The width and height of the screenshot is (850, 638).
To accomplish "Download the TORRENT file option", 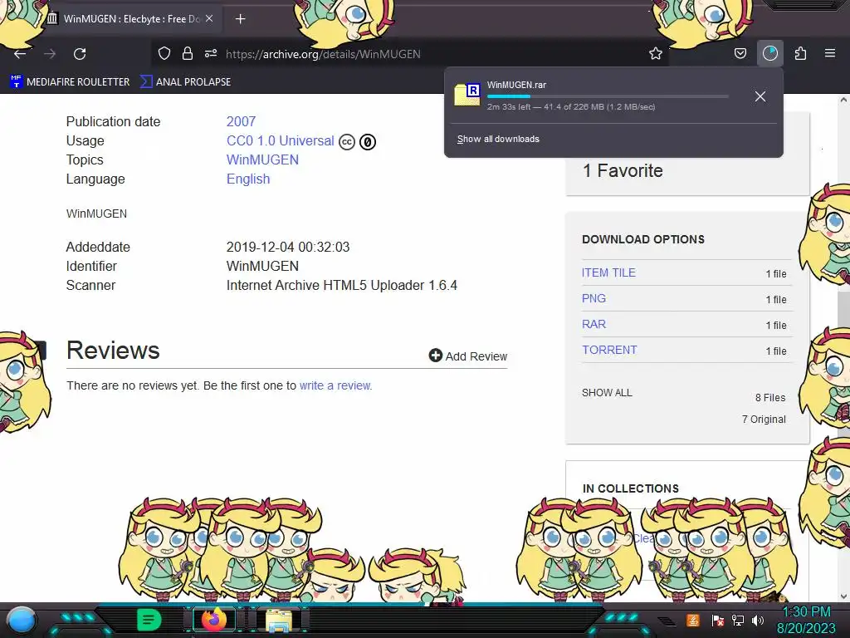I will point(609,350).
